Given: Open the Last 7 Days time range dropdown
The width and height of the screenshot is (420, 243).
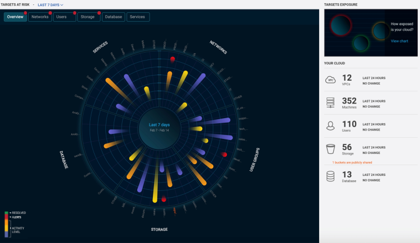Looking at the screenshot, I should point(50,4).
